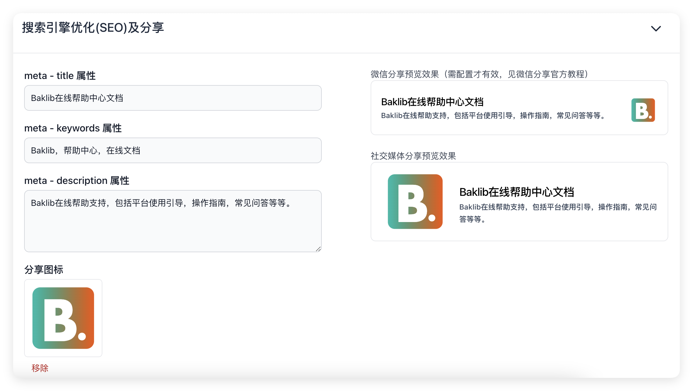Select the social media preview title
Viewport: 693px width, 391px height.
click(x=516, y=192)
